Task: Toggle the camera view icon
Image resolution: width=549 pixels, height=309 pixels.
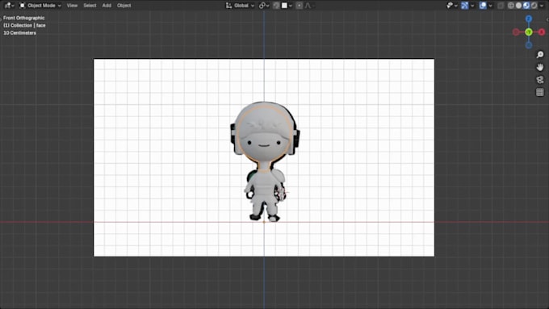Action: [x=540, y=80]
